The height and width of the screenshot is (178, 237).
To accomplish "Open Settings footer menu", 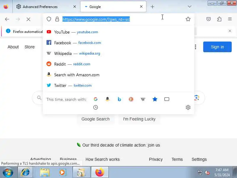I will coord(199,159).
